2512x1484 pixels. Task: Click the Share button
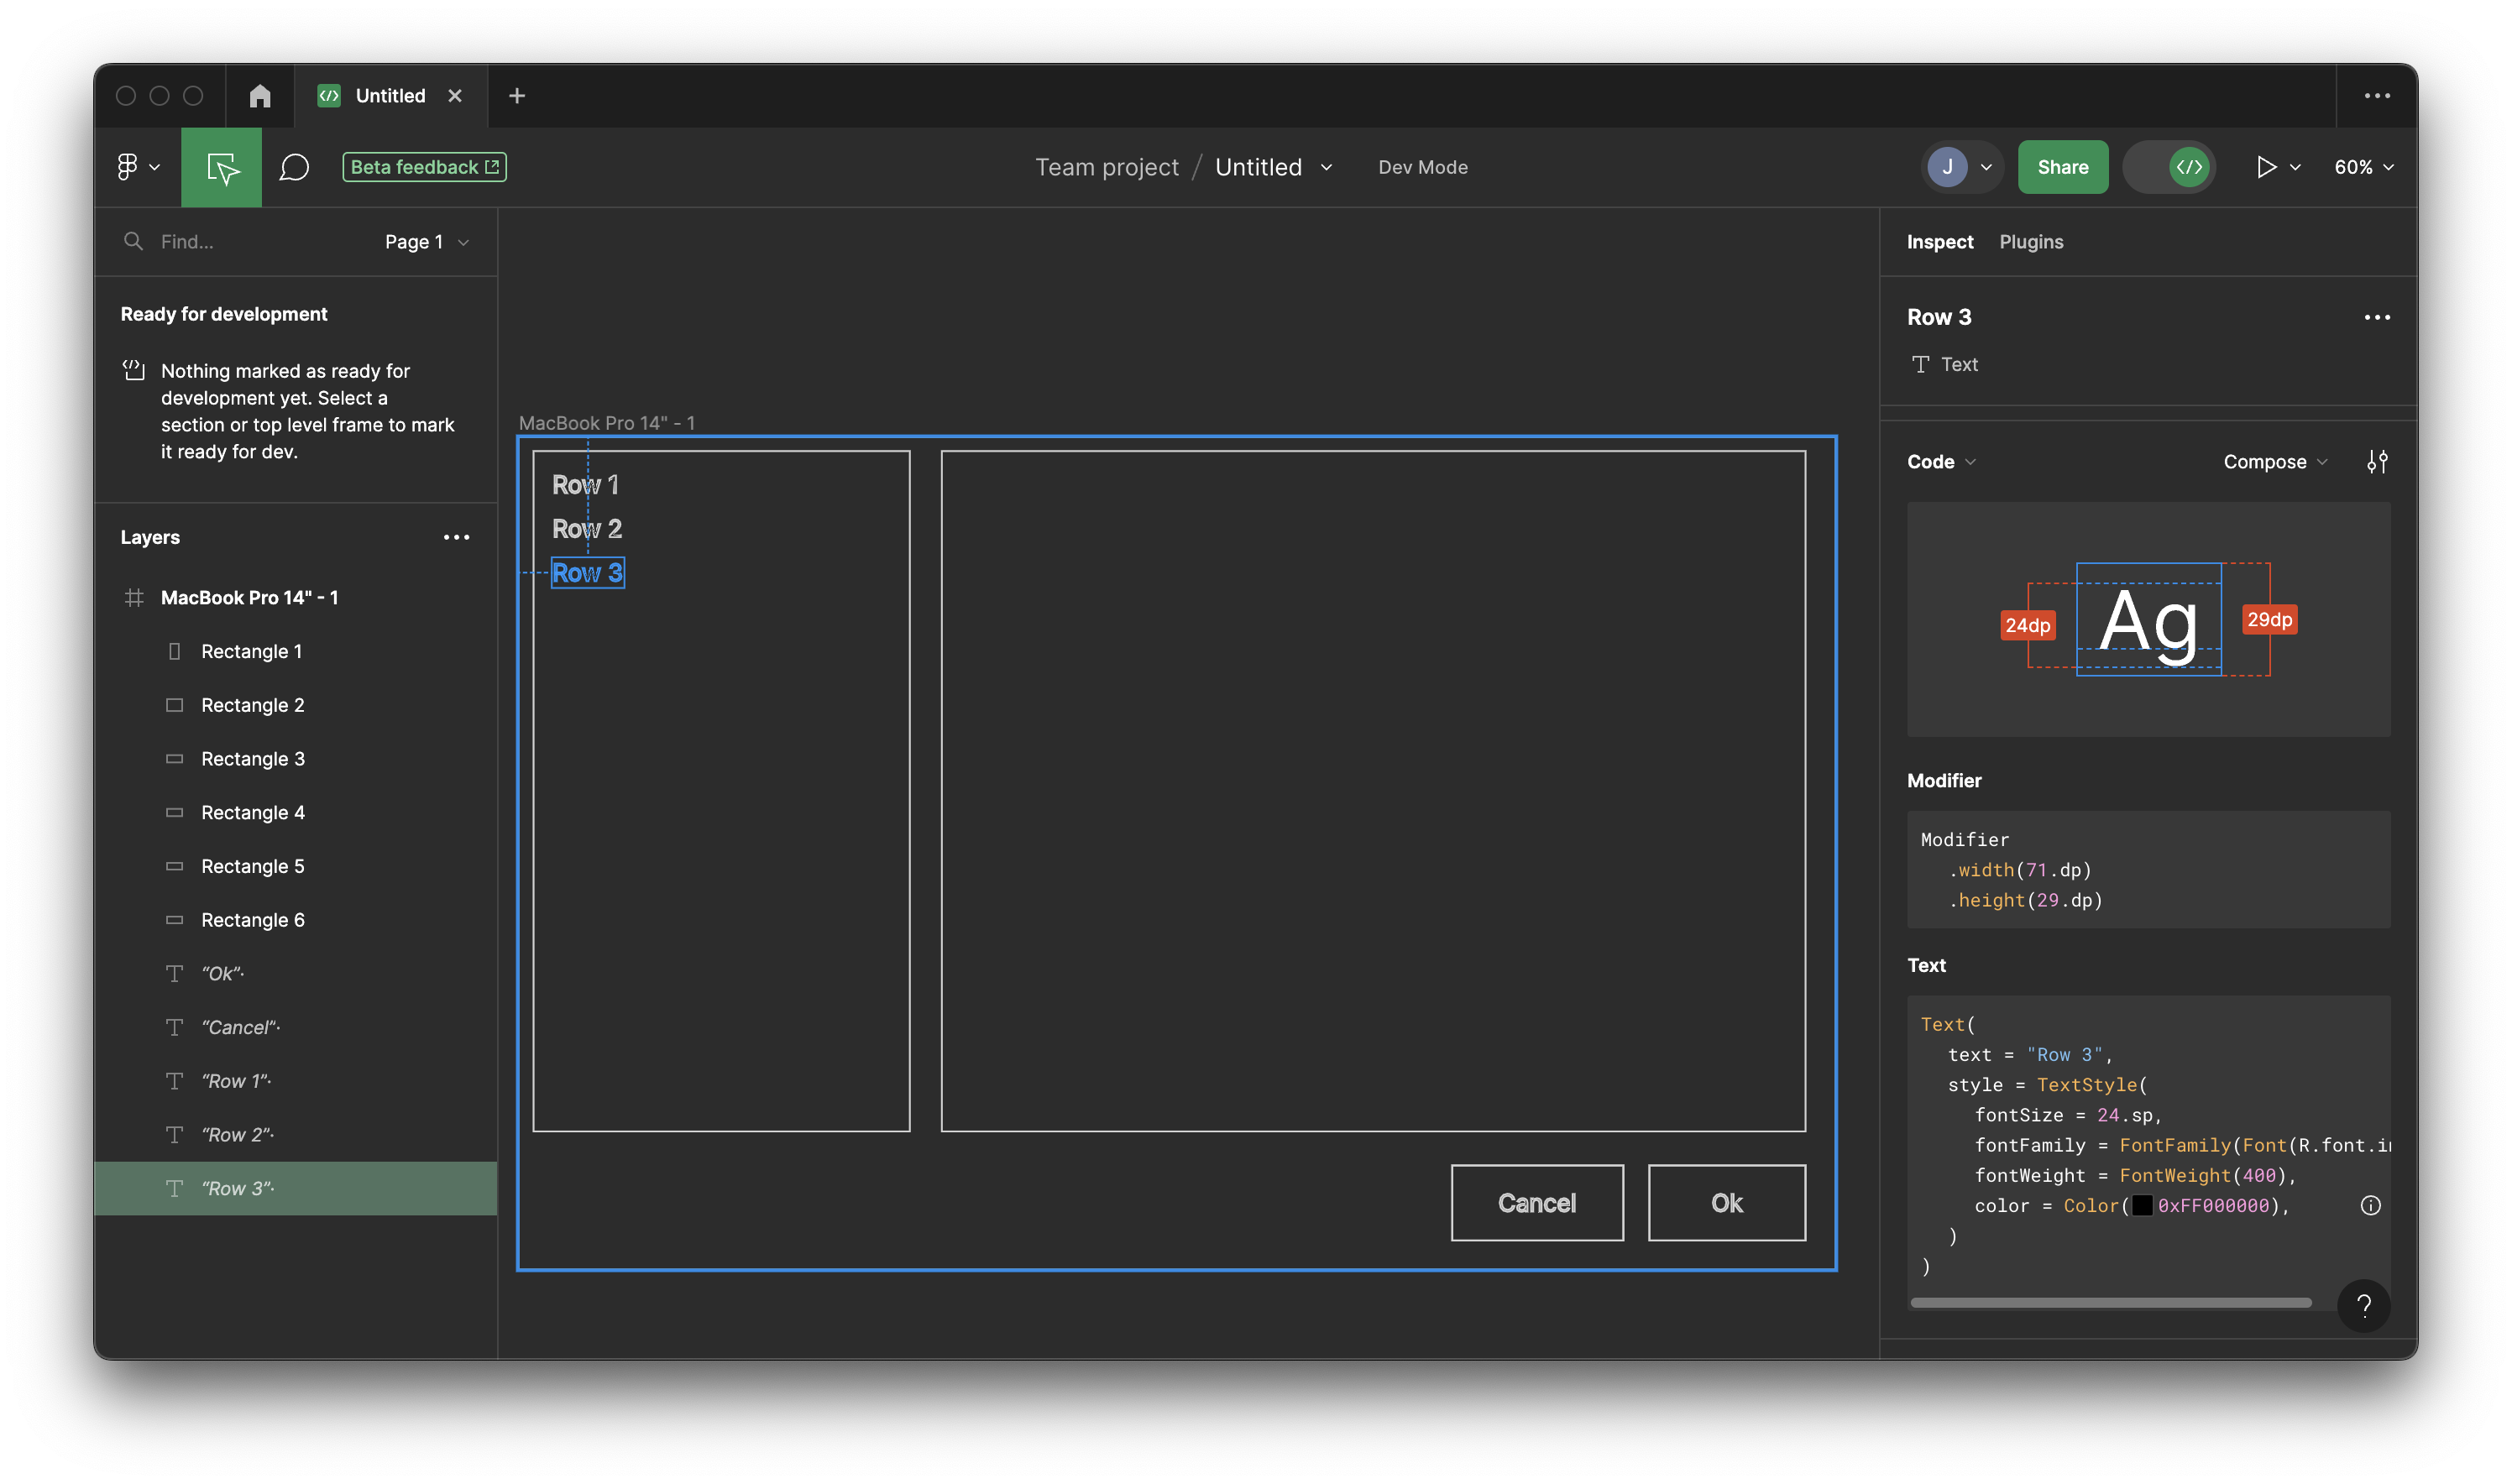coord(2063,167)
